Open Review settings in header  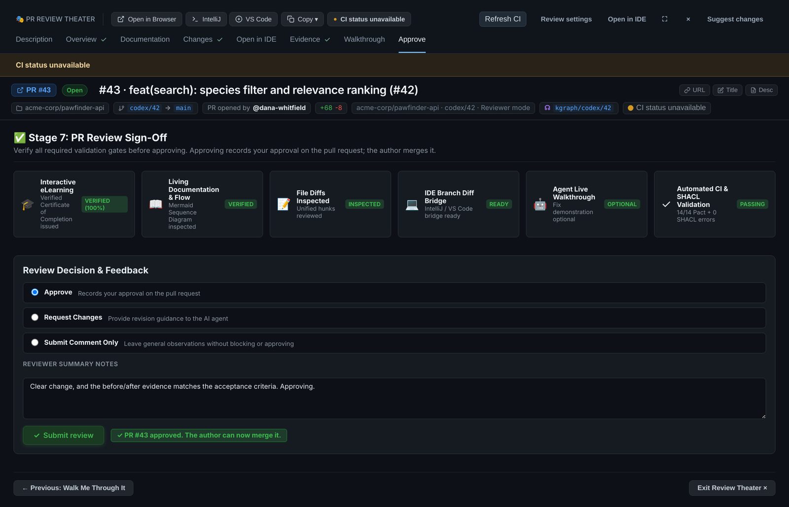pos(566,19)
